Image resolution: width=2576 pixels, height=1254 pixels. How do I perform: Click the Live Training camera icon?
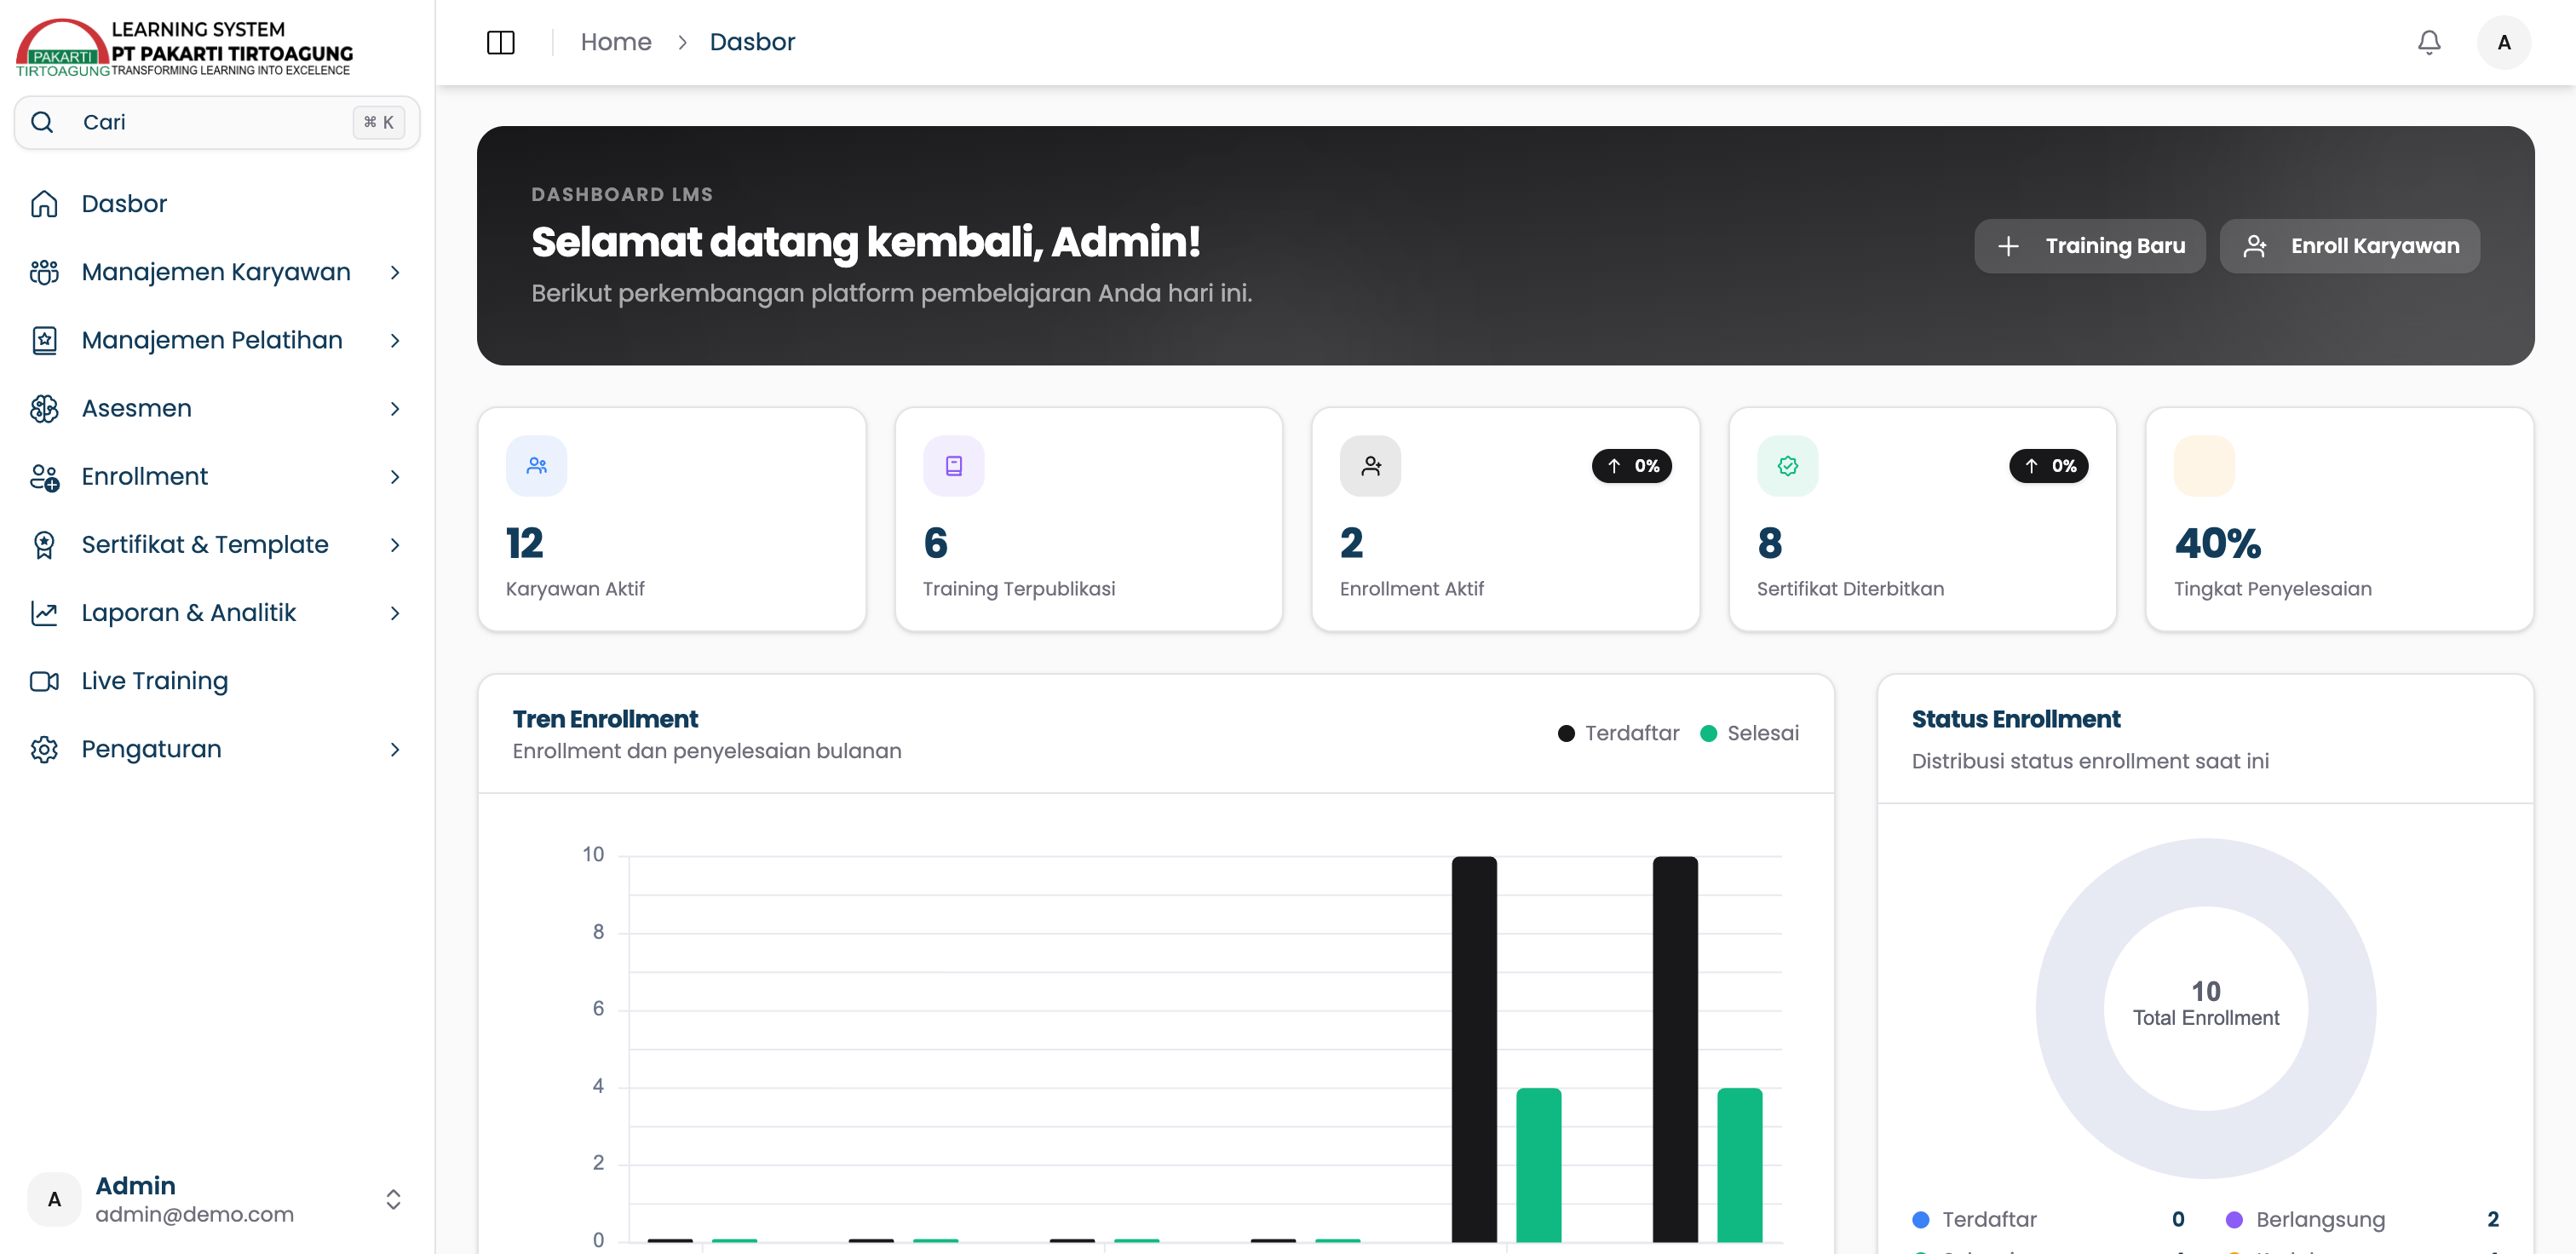click(44, 681)
